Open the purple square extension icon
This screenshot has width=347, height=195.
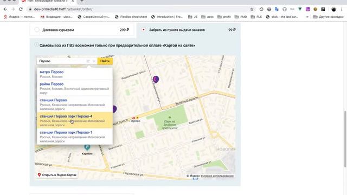click(307, 9)
